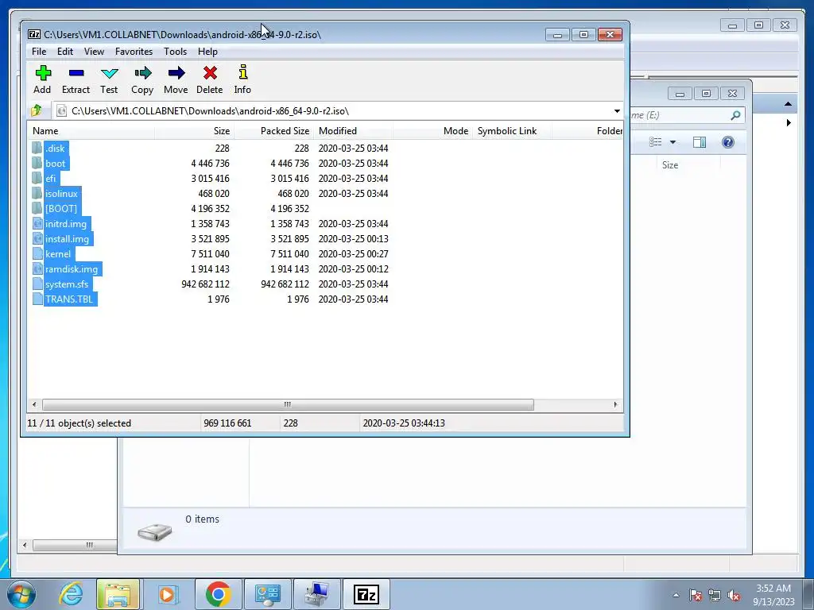Sort by Name column header
This screenshot has height=610, width=814.
coord(91,131)
